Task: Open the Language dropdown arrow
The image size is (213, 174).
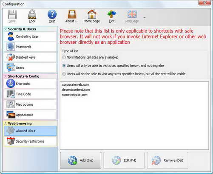Action: point(145,18)
